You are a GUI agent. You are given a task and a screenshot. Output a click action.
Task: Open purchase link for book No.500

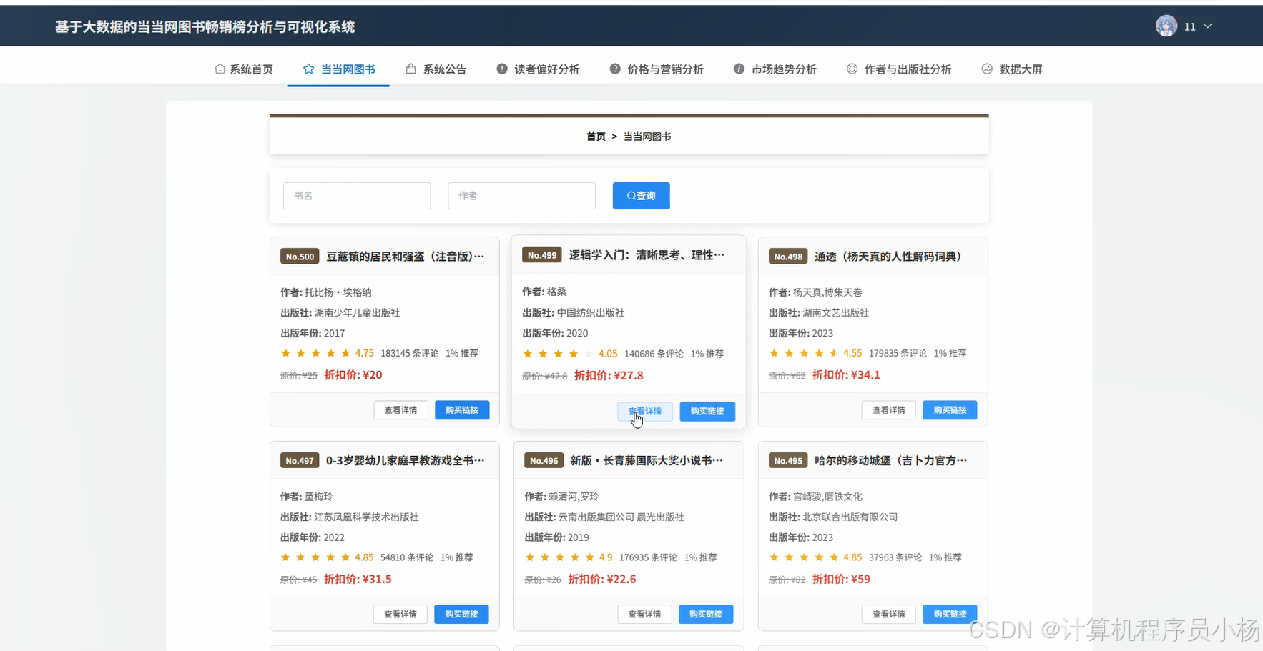tap(462, 410)
